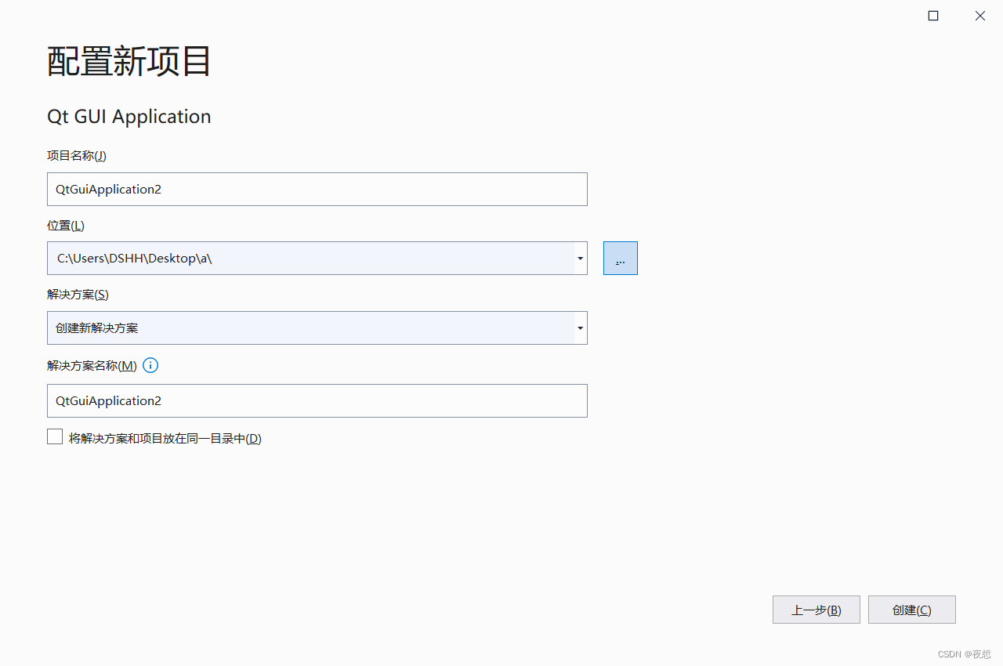Open the location browse "..." button
The height and width of the screenshot is (666, 1003).
[620, 259]
